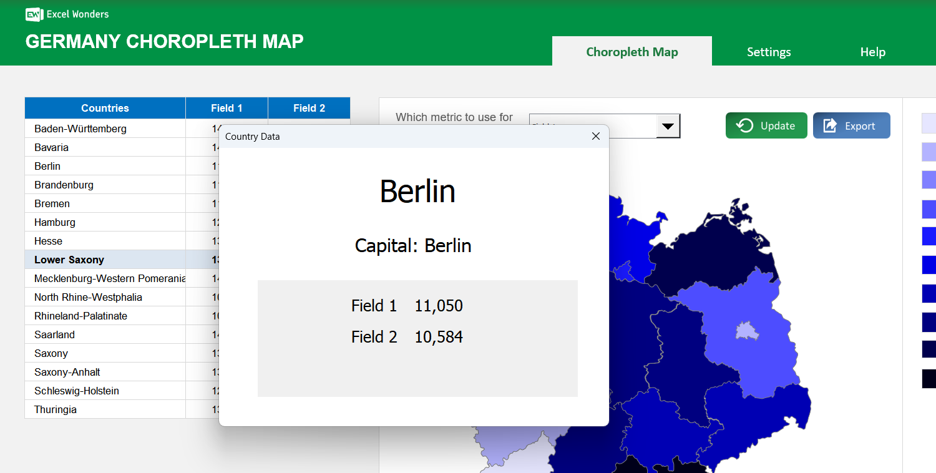The width and height of the screenshot is (936, 473).
Task: Select the Choropleth Map tab
Action: click(631, 52)
